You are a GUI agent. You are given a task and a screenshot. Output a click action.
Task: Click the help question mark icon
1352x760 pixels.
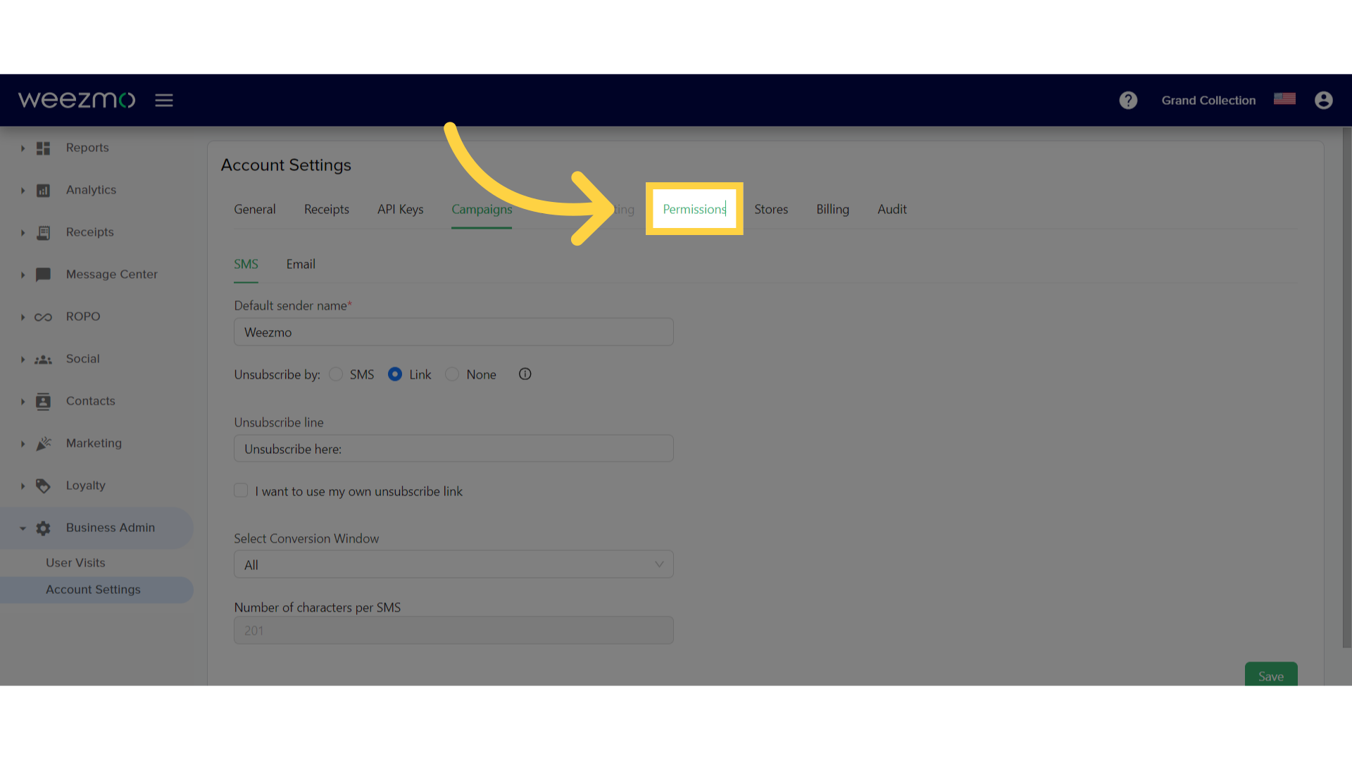(1128, 99)
